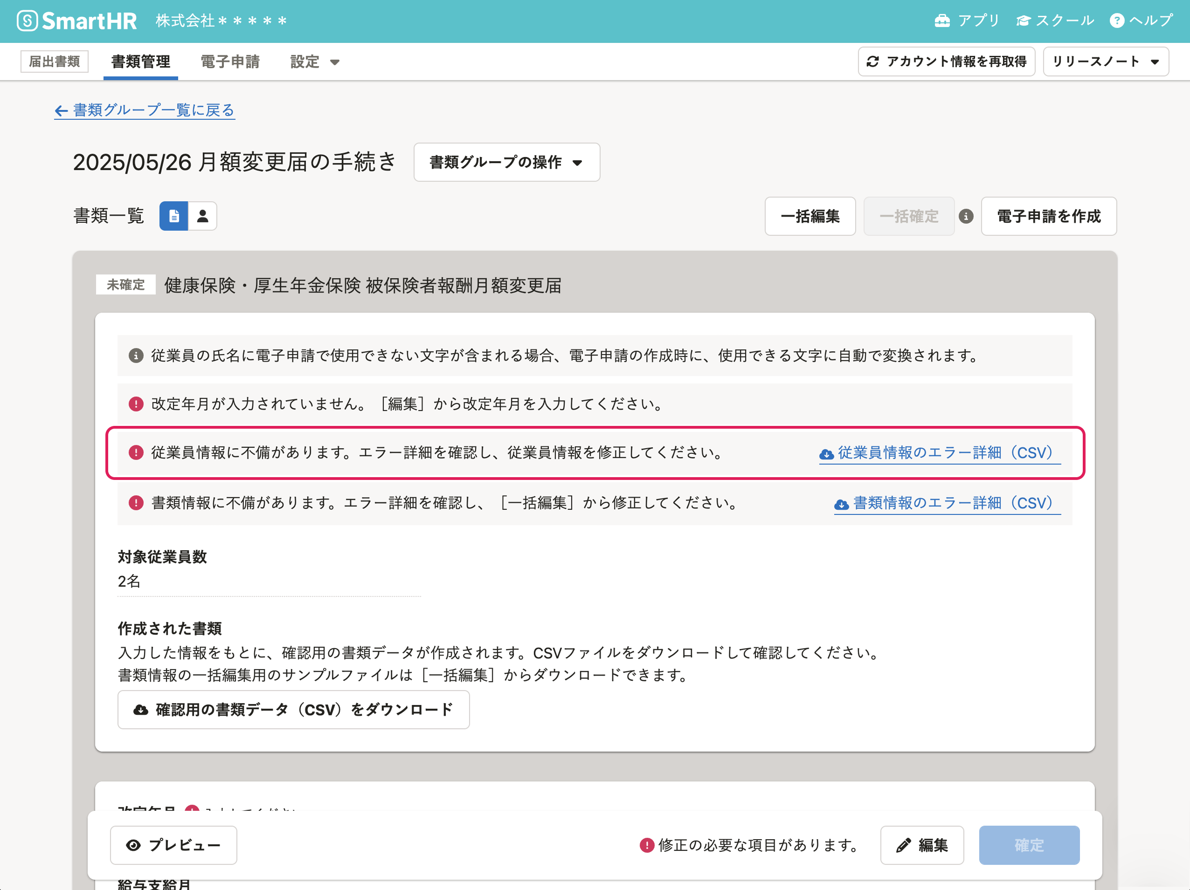Click the refresh icon in アカウント情報を再取得

(873, 62)
